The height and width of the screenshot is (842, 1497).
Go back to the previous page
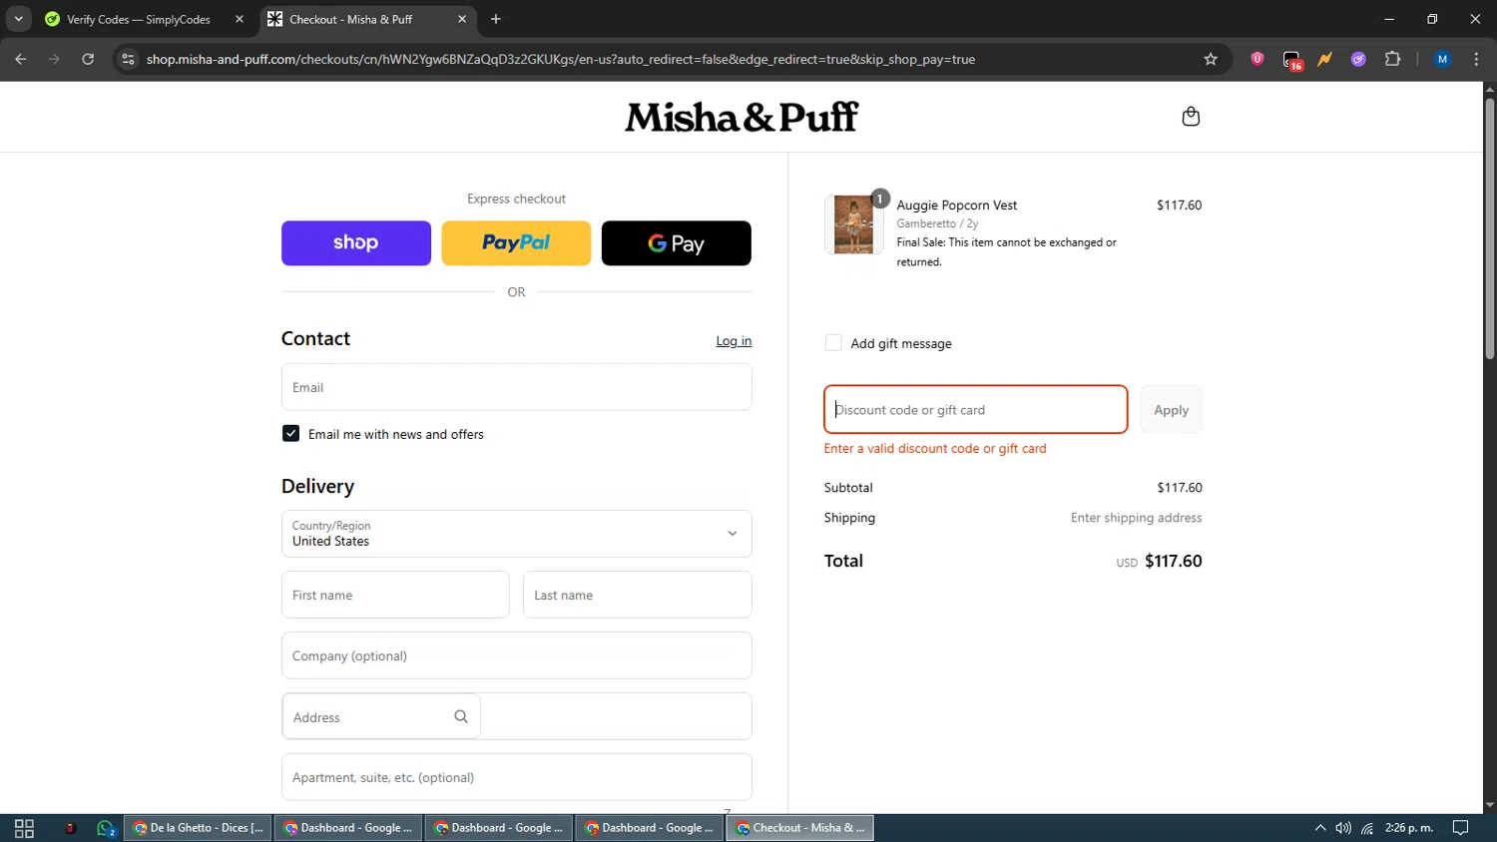(21, 59)
